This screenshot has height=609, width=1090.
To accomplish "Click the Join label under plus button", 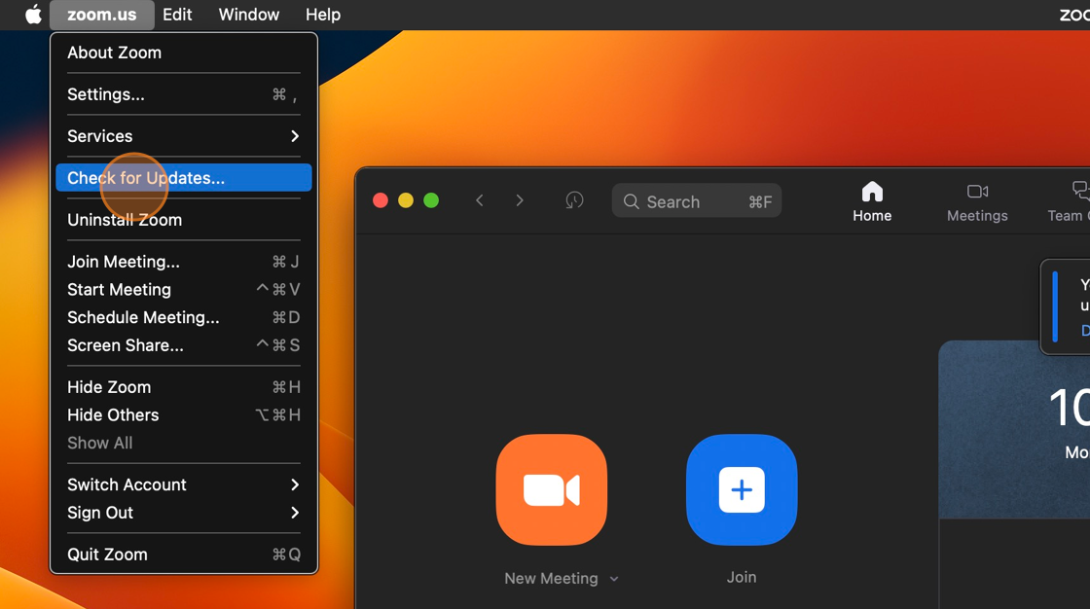I will (x=742, y=577).
